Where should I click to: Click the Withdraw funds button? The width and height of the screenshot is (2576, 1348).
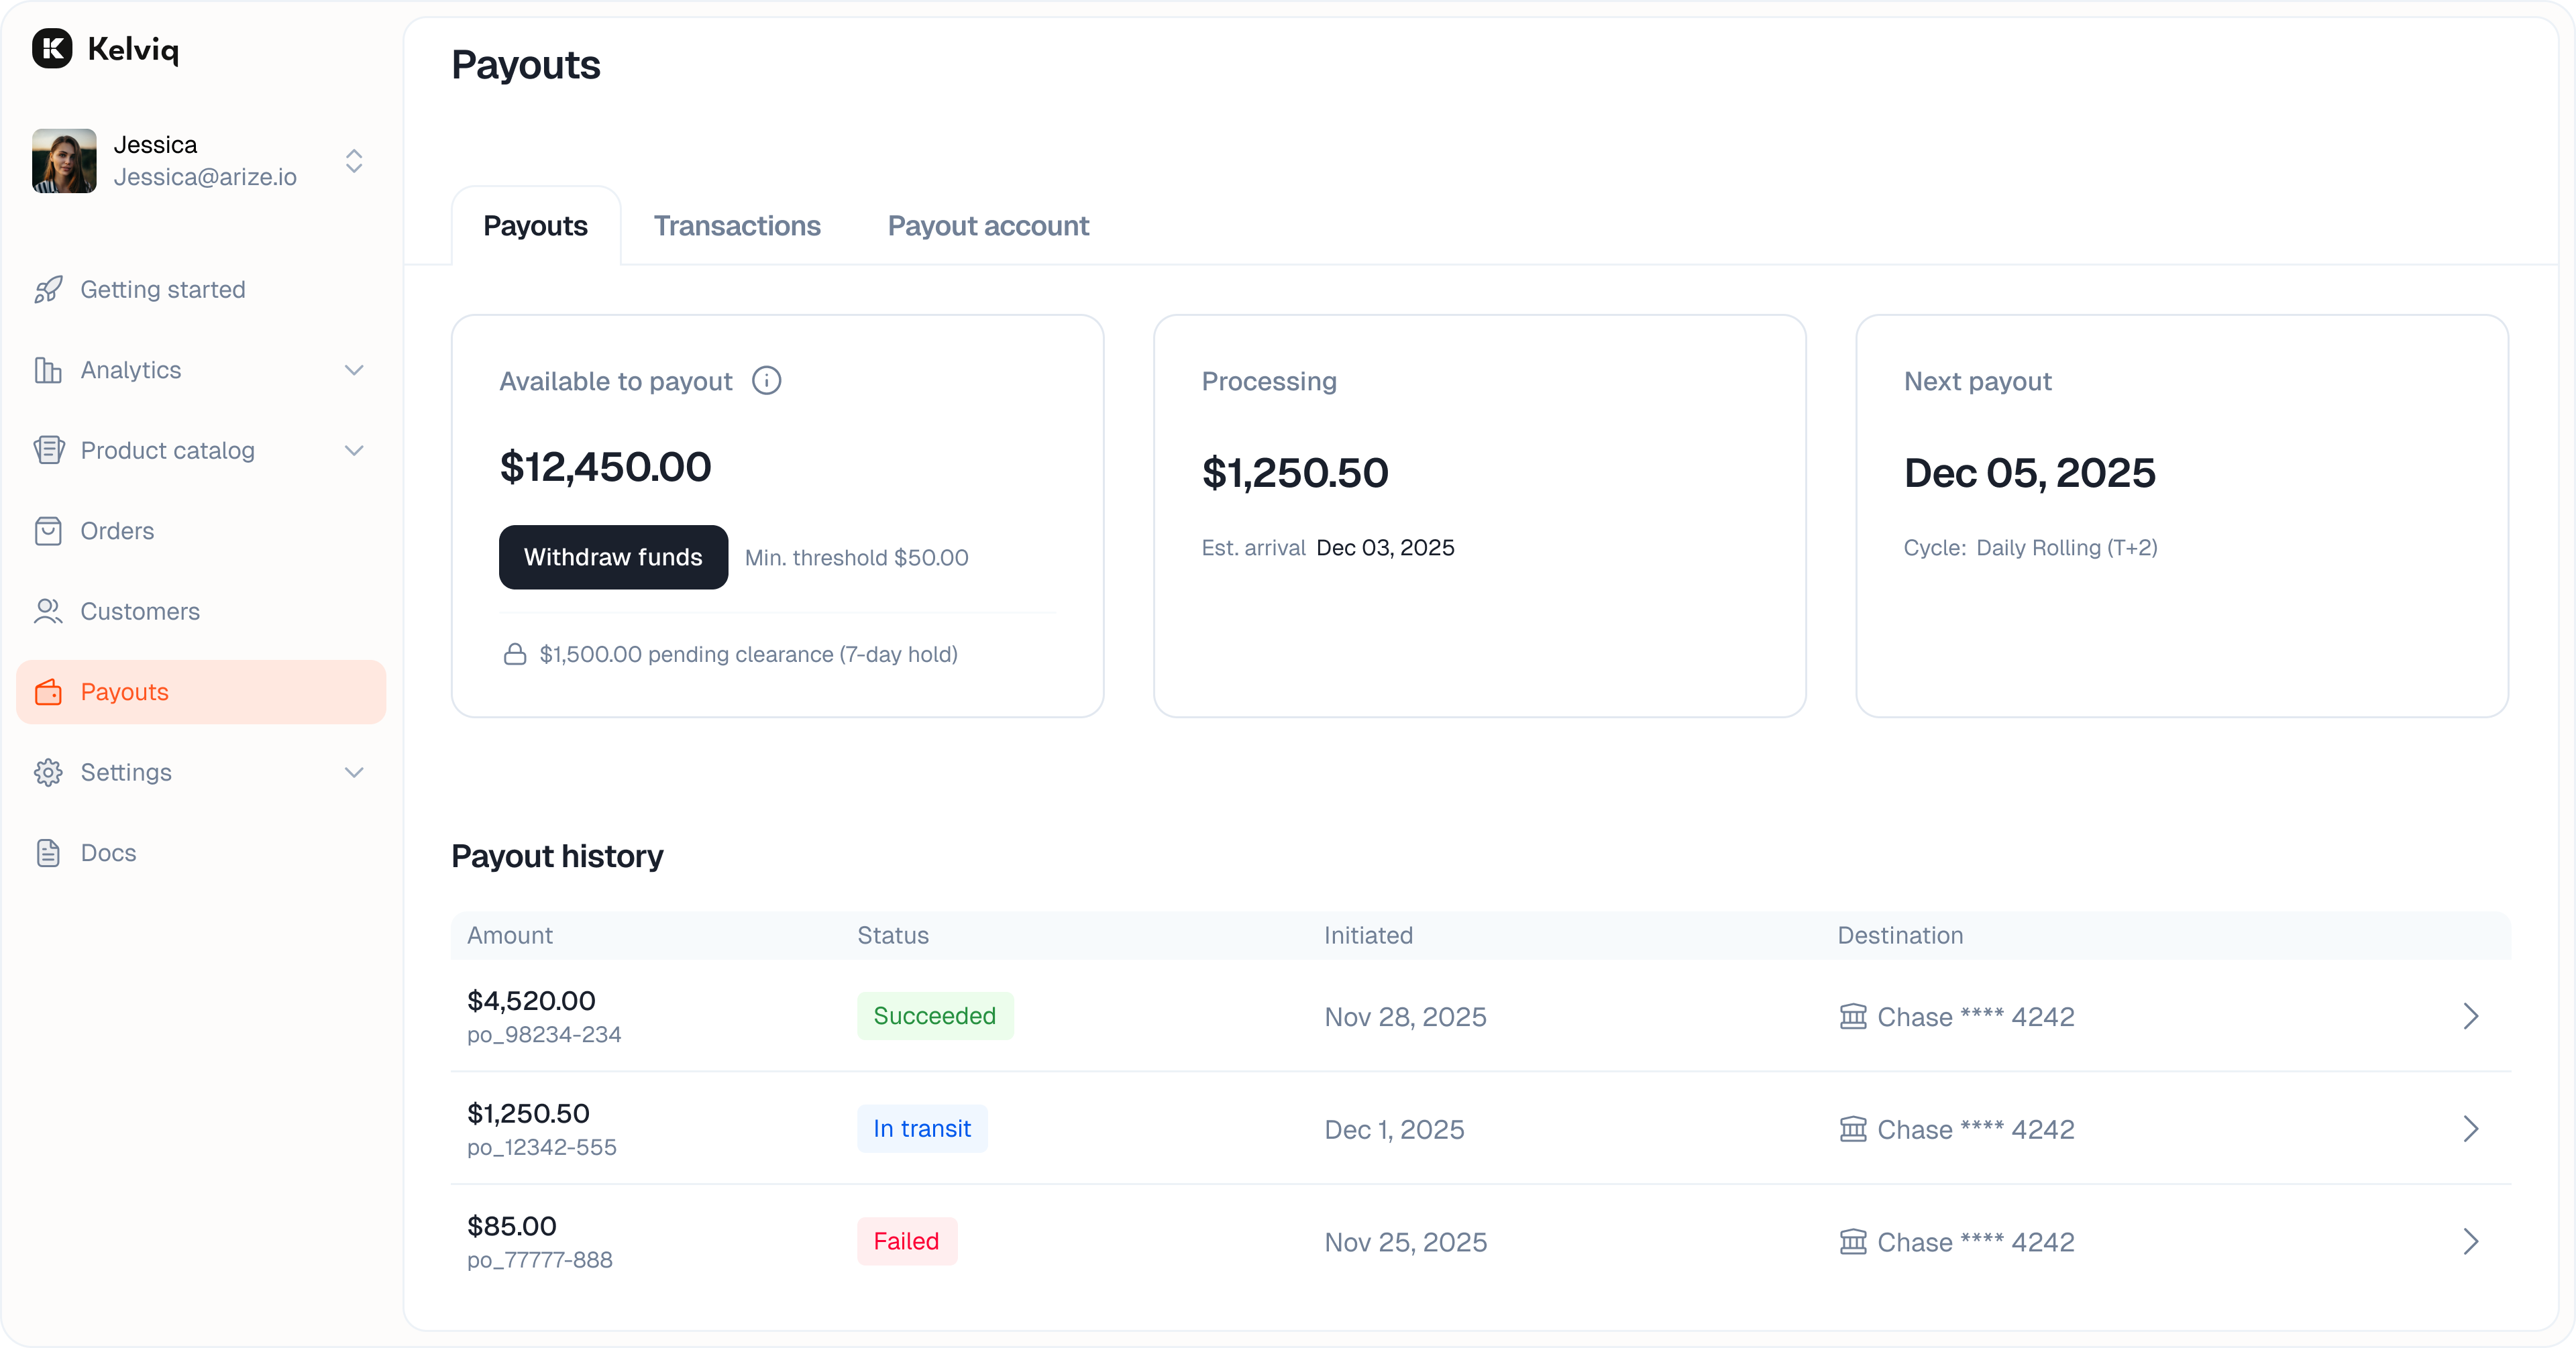[613, 557]
